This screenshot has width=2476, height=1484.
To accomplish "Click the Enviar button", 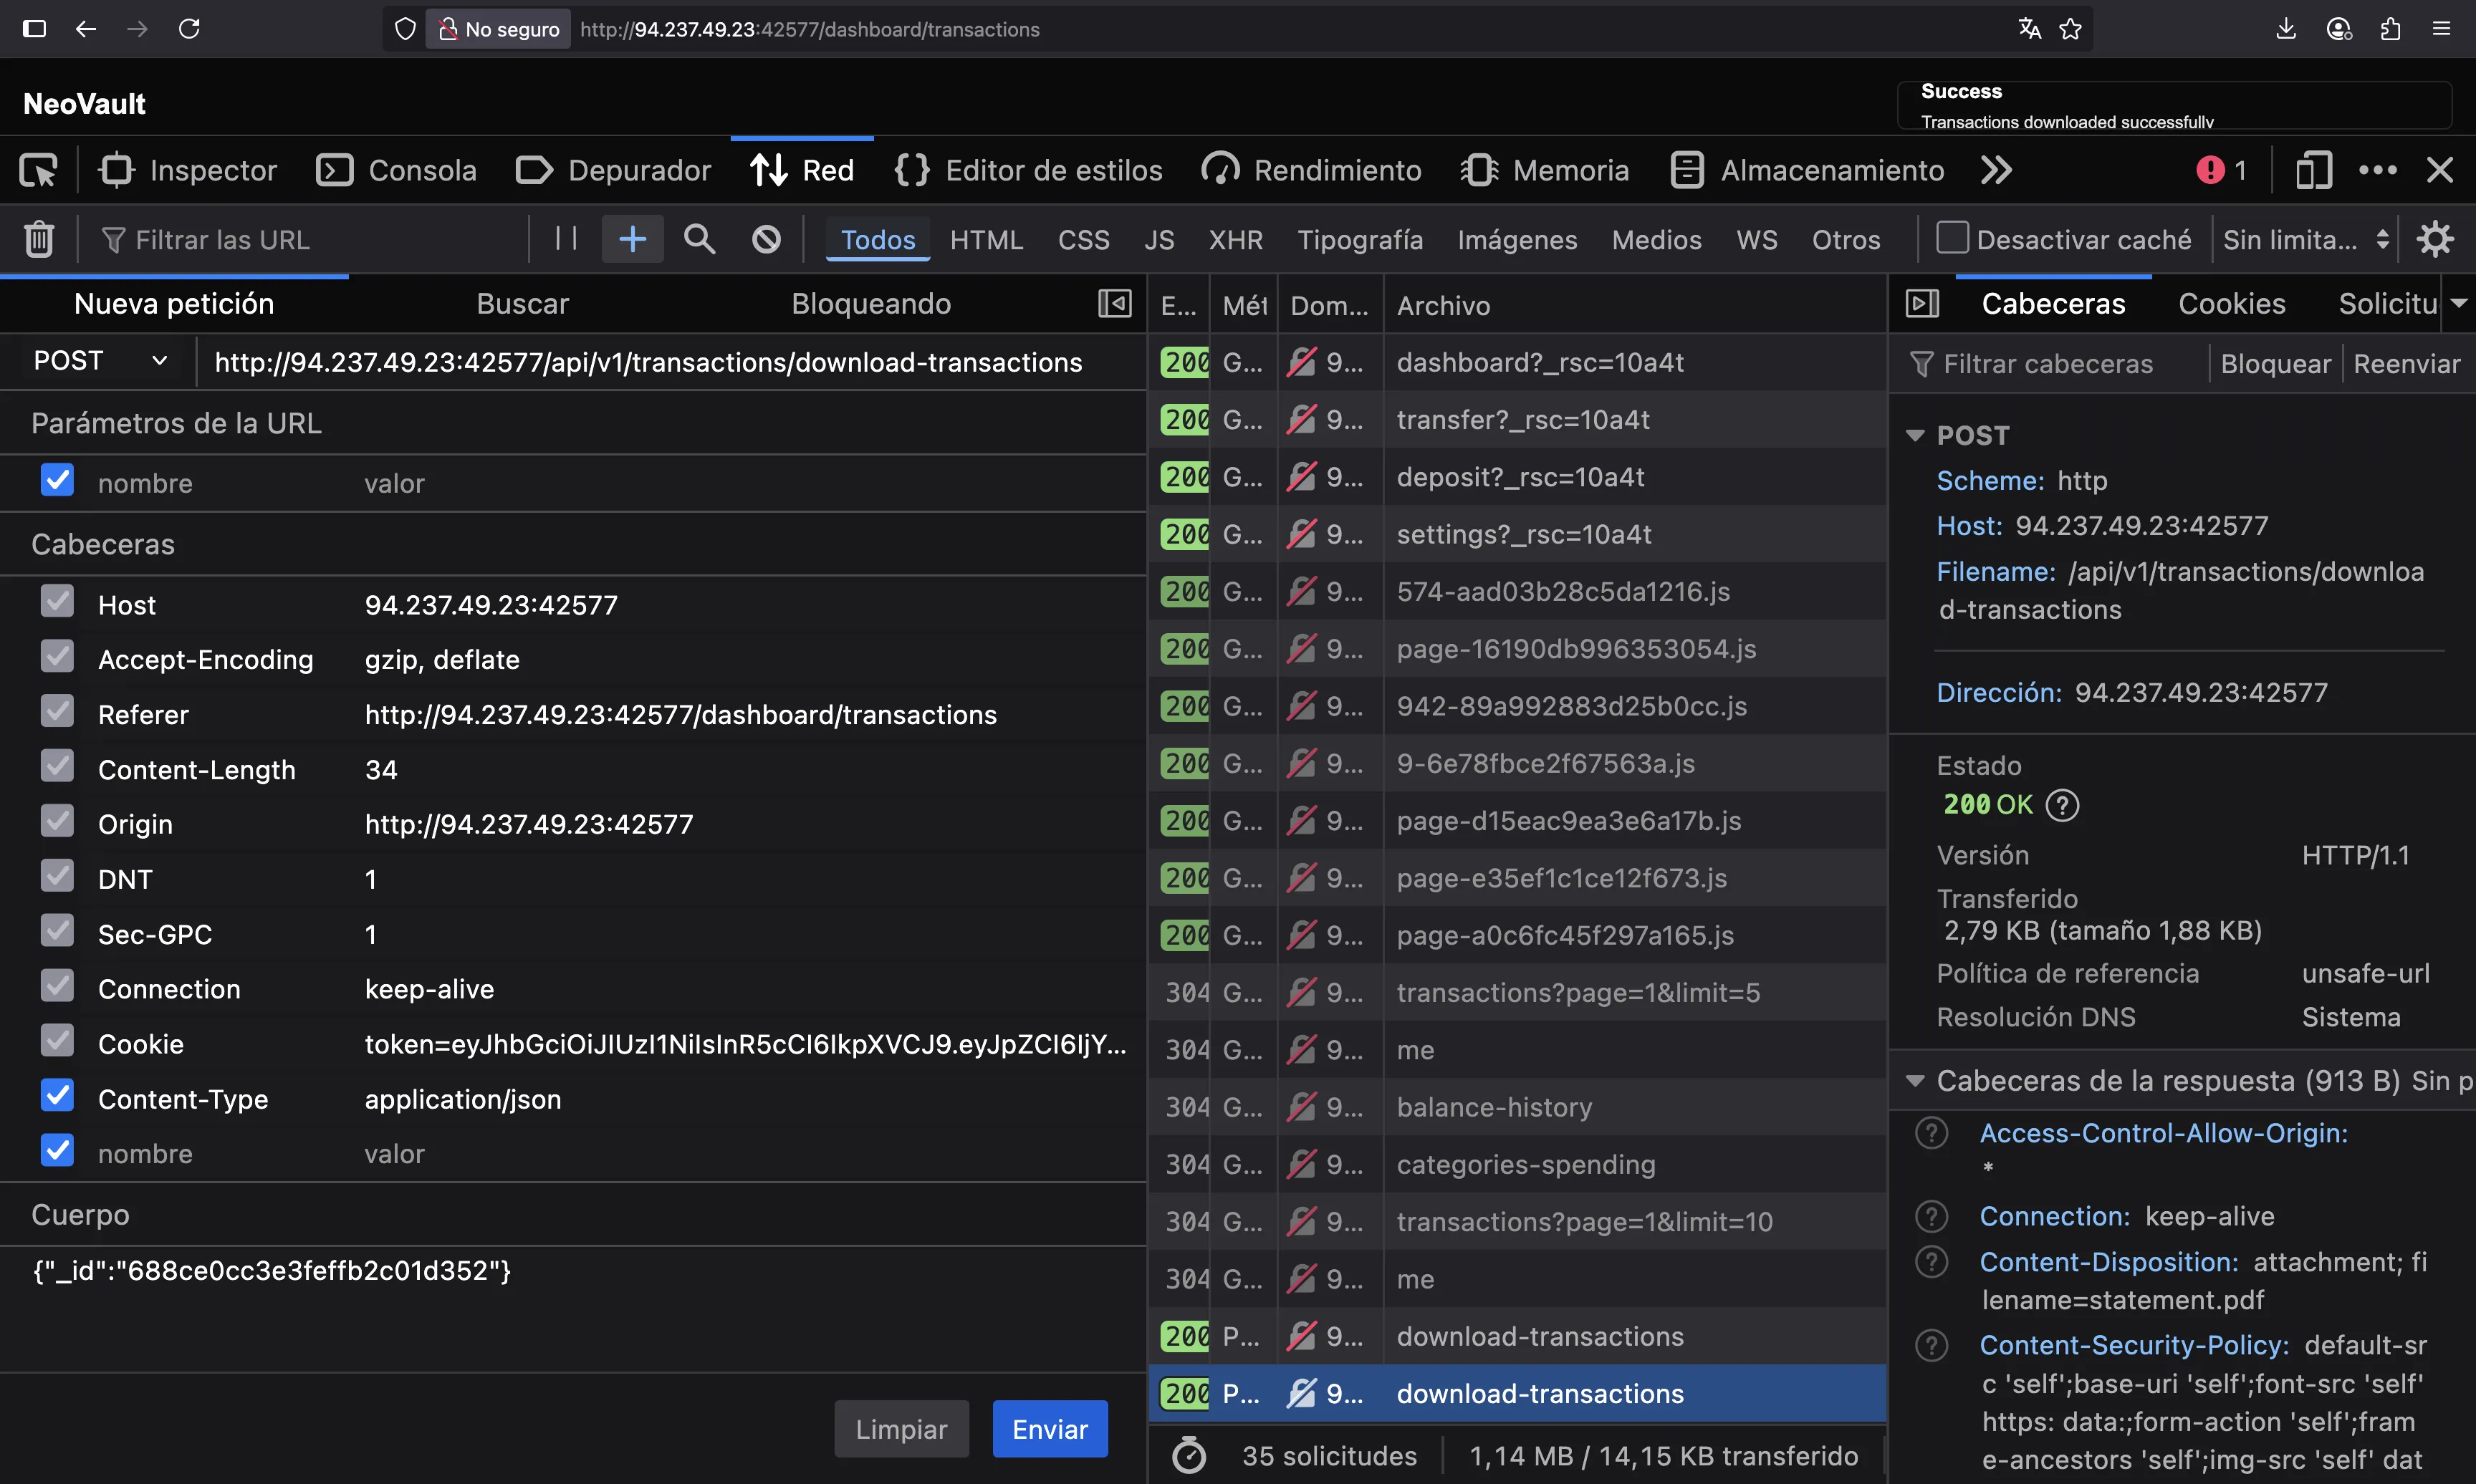I will [x=1050, y=1429].
